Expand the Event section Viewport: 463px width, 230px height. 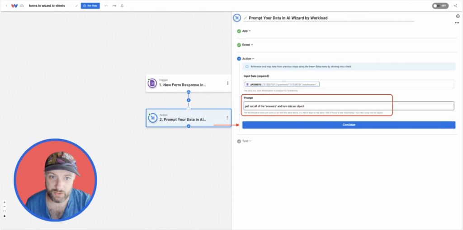click(248, 45)
